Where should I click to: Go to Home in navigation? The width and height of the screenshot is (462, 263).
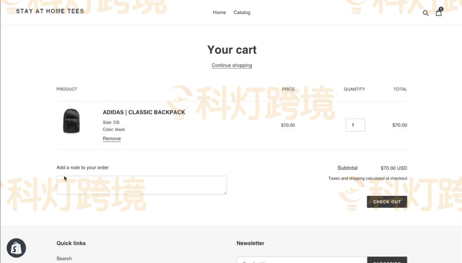click(x=219, y=12)
